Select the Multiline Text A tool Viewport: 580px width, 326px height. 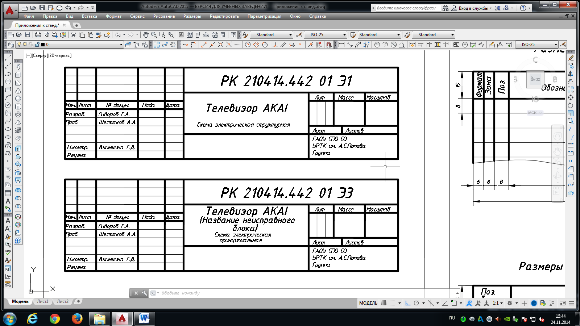pos(8,201)
